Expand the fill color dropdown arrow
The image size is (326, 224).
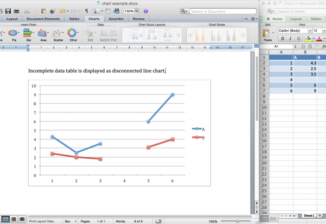[313, 39]
